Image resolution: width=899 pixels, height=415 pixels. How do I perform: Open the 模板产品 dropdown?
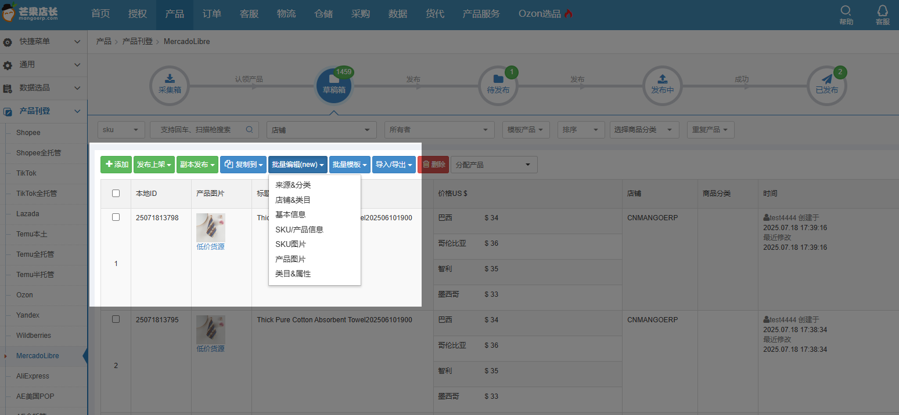coord(526,130)
